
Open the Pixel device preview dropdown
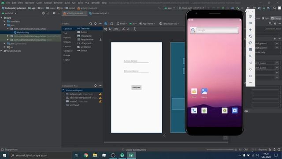122,23
